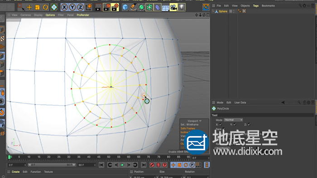Click the end frame field showing 90 F
This screenshot has height=178, width=317.
(87, 165)
